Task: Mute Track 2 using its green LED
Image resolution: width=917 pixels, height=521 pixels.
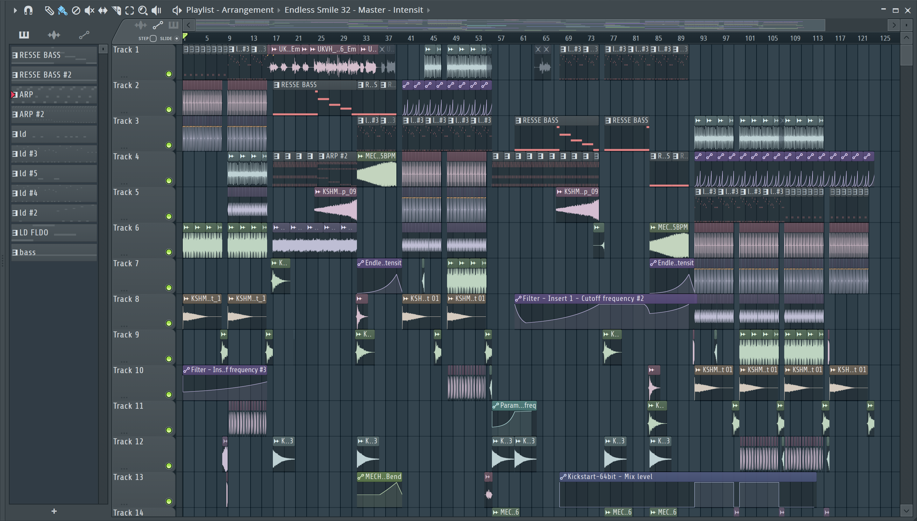Action: (169, 109)
